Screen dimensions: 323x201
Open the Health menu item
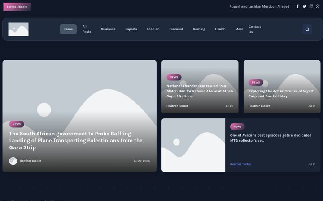pyautogui.click(x=220, y=29)
